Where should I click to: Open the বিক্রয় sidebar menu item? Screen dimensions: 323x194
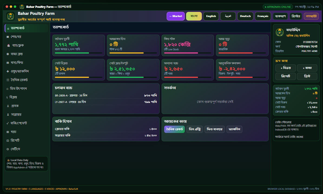(26, 97)
